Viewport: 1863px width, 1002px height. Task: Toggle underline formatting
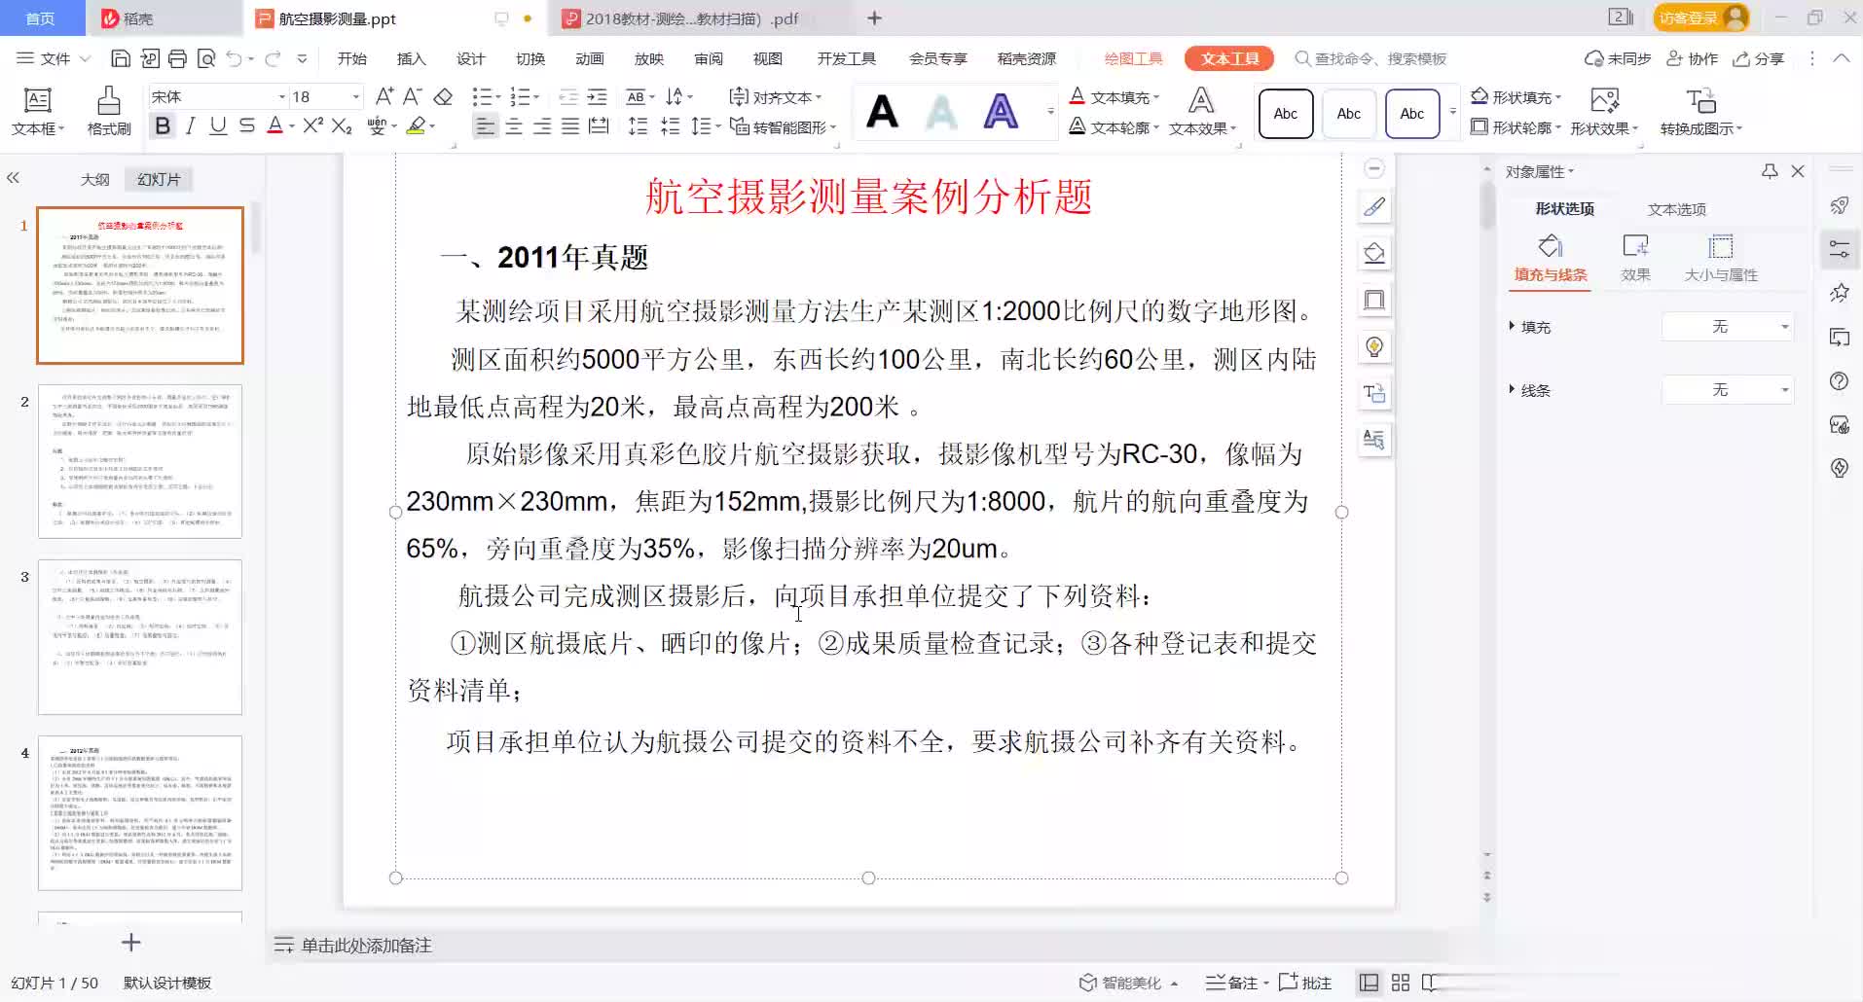tap(218, 125)
